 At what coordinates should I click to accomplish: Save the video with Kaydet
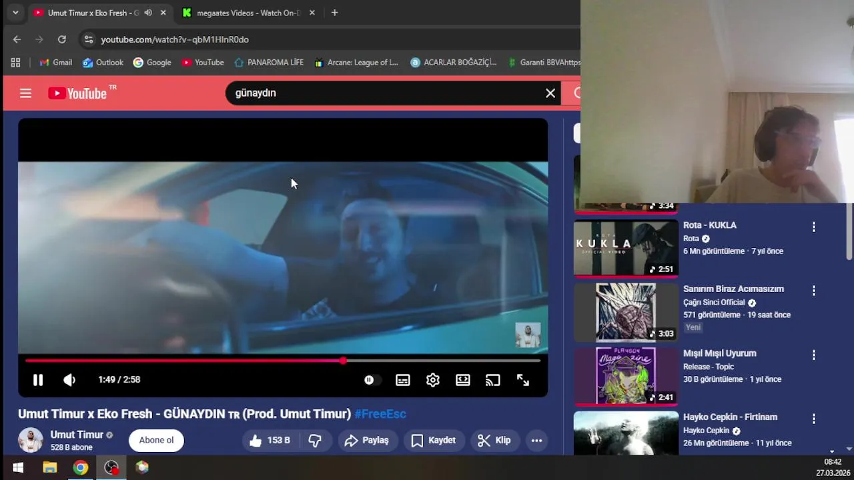[434, 440]
